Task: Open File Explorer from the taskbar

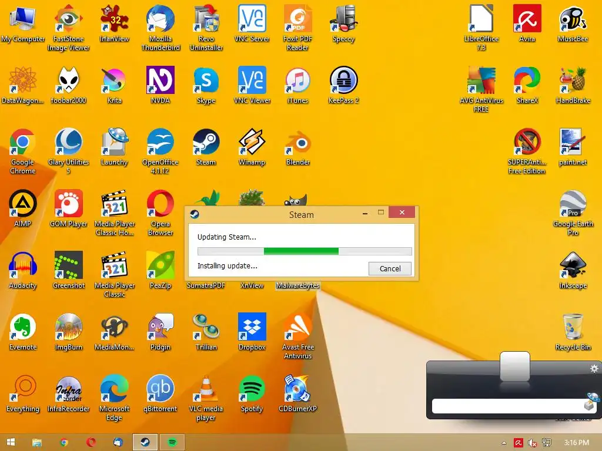Action: pos(37,442)
